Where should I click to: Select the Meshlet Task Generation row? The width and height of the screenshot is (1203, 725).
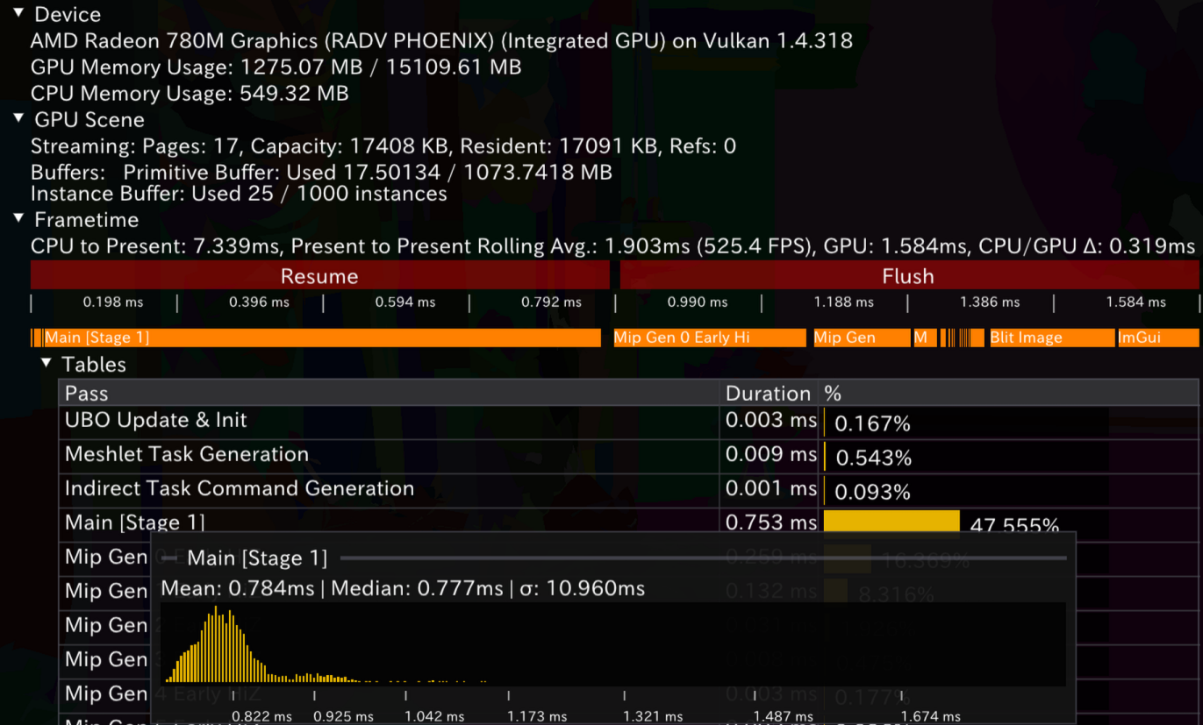click(x=388, y=455)
